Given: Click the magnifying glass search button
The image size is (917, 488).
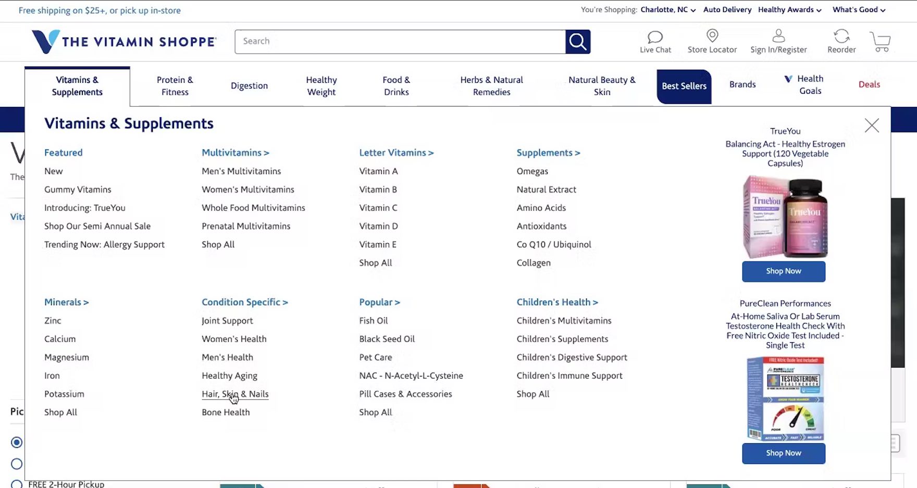Looking at the screenshot, I should (577, 42).
